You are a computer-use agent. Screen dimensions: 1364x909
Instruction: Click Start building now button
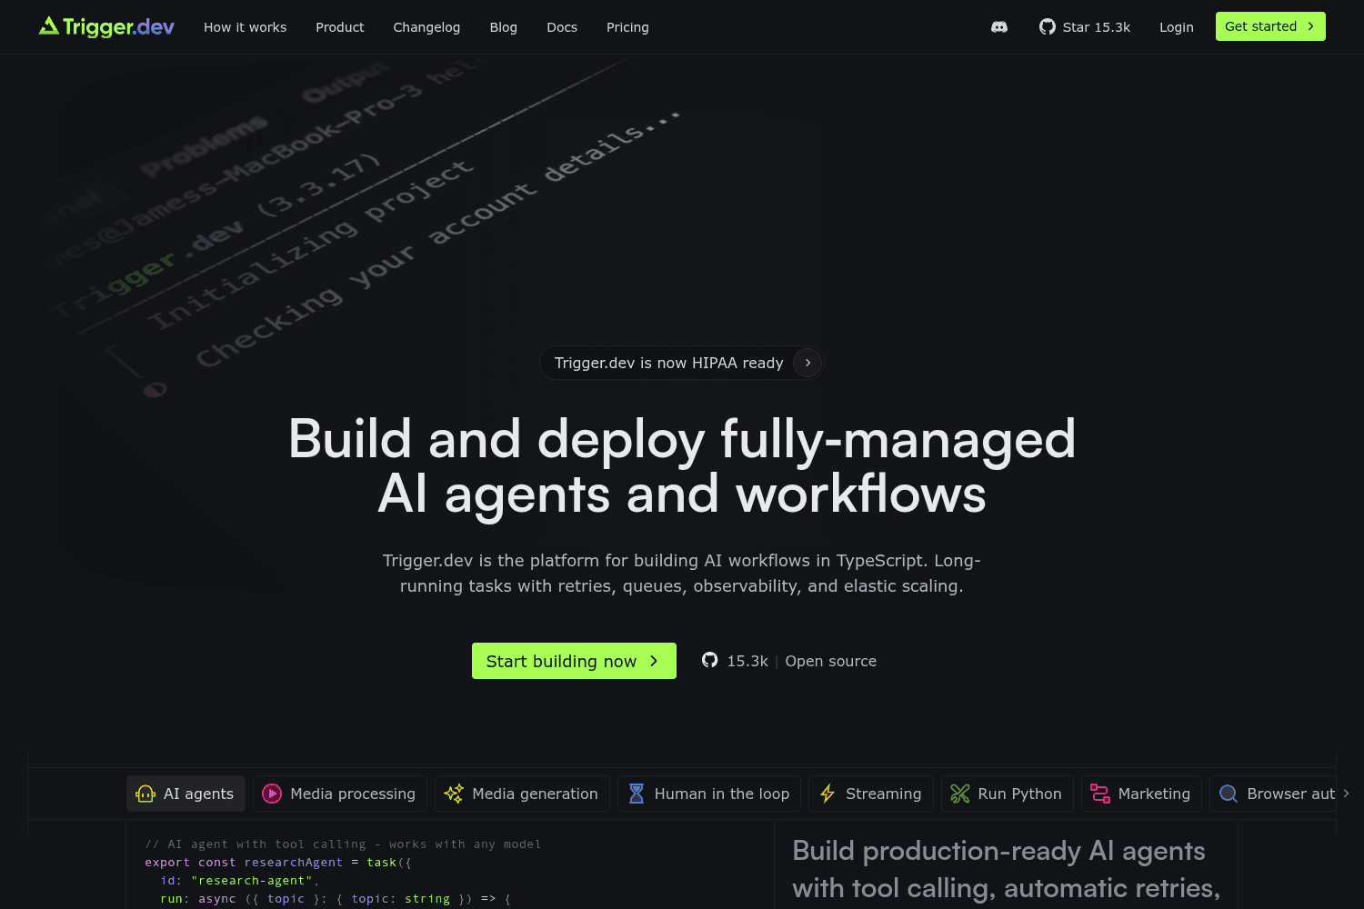point(574,661)
